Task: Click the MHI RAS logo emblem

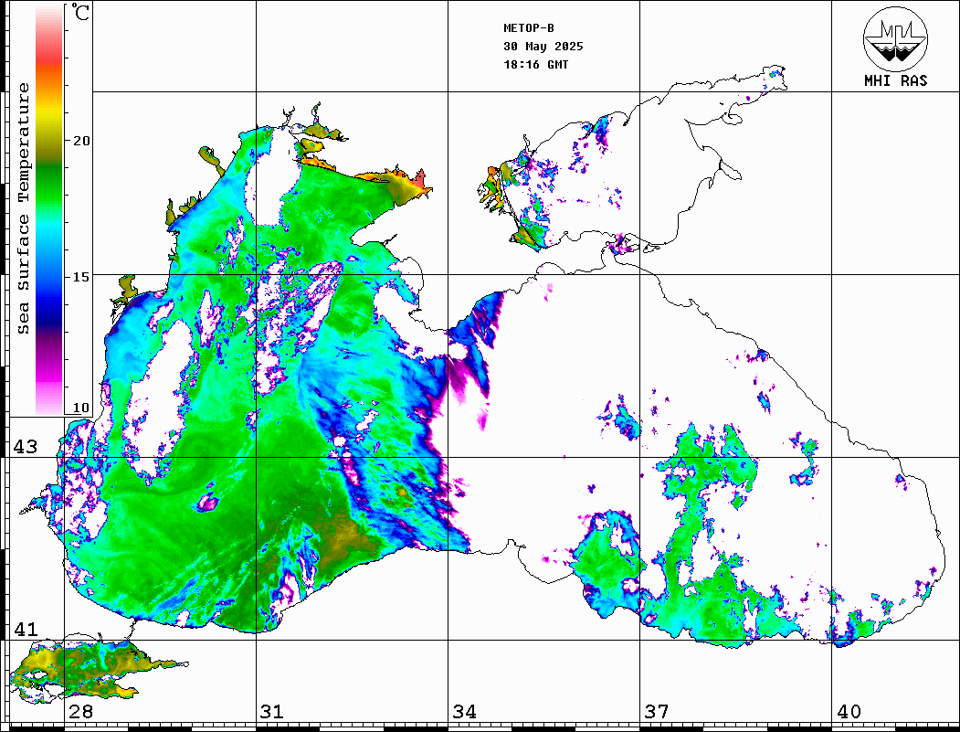Action: (896, 39)
